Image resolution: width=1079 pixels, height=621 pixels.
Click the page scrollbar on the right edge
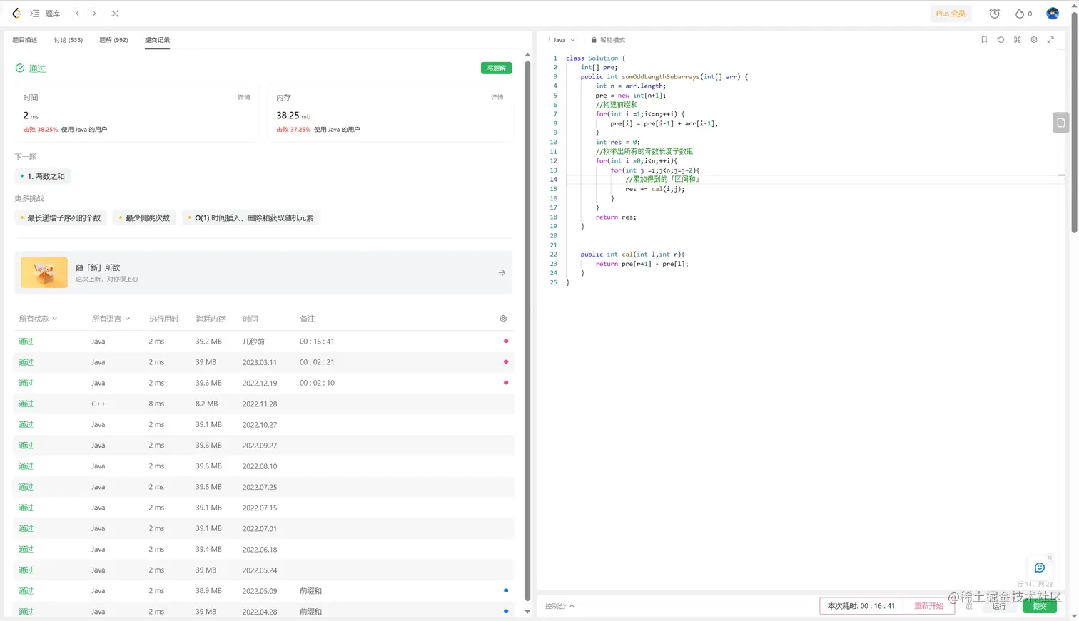(1074, 122)
